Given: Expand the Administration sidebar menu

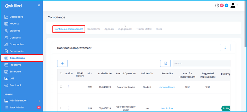Looking at the screenshot, I should 40,101.
